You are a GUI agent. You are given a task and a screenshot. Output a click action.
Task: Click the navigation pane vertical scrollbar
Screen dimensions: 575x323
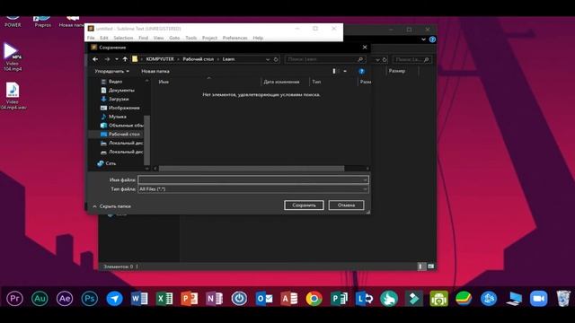coord(147,140)
